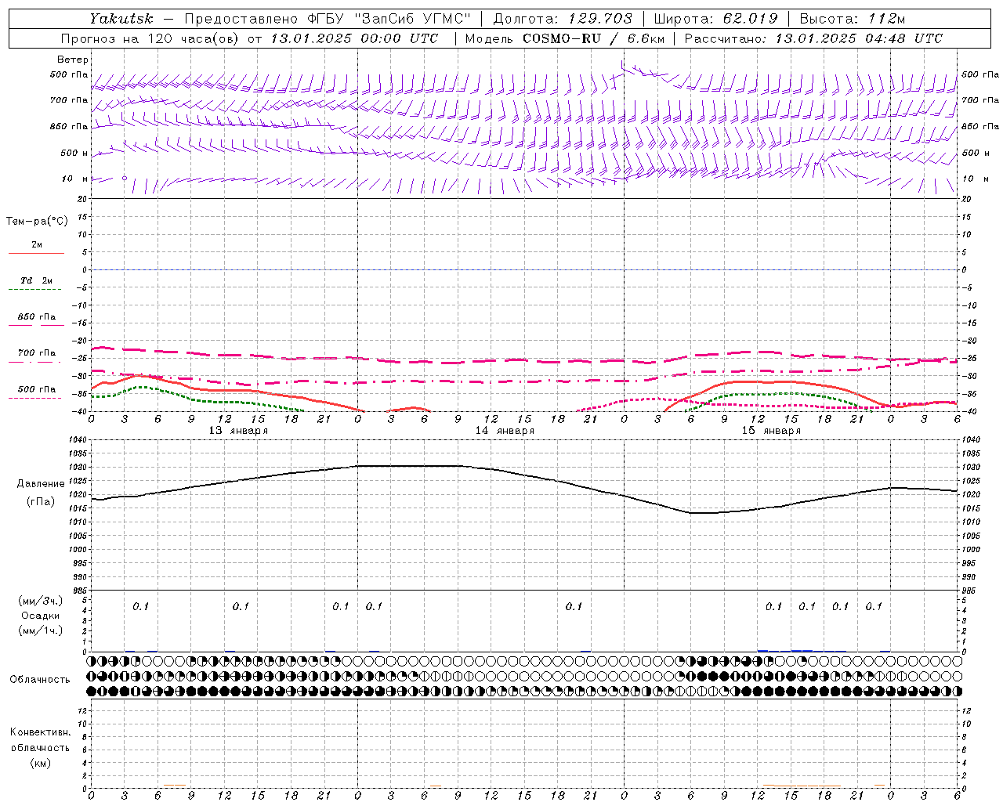Click the Облачность panel label

(x=40, y=680)
